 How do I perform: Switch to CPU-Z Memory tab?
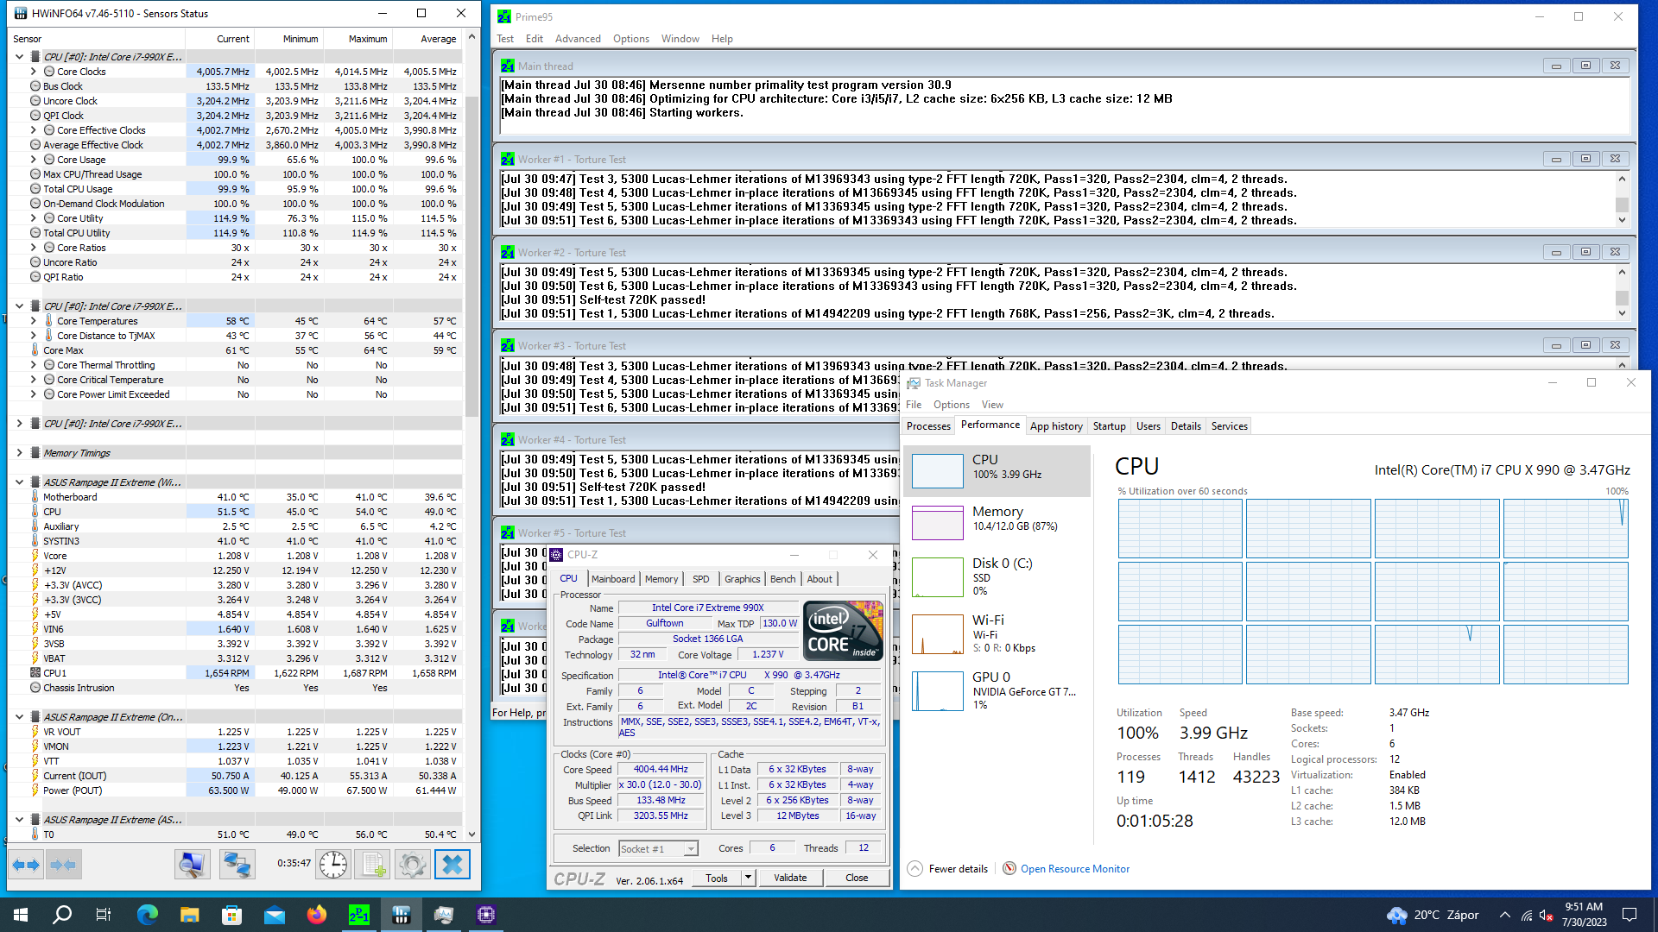pos(661,579)
